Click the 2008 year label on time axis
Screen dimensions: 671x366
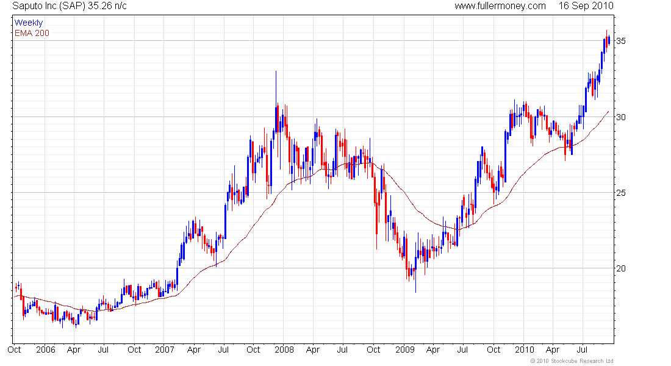[x=284, y=350]
